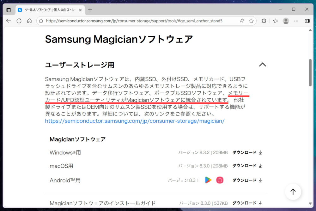Open browser settings ellipsis menu
The image size is (316, 211).
[x=296, y=21]
